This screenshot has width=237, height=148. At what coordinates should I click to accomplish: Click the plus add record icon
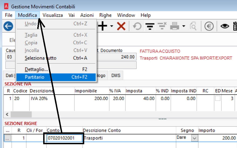coord(103,26)
